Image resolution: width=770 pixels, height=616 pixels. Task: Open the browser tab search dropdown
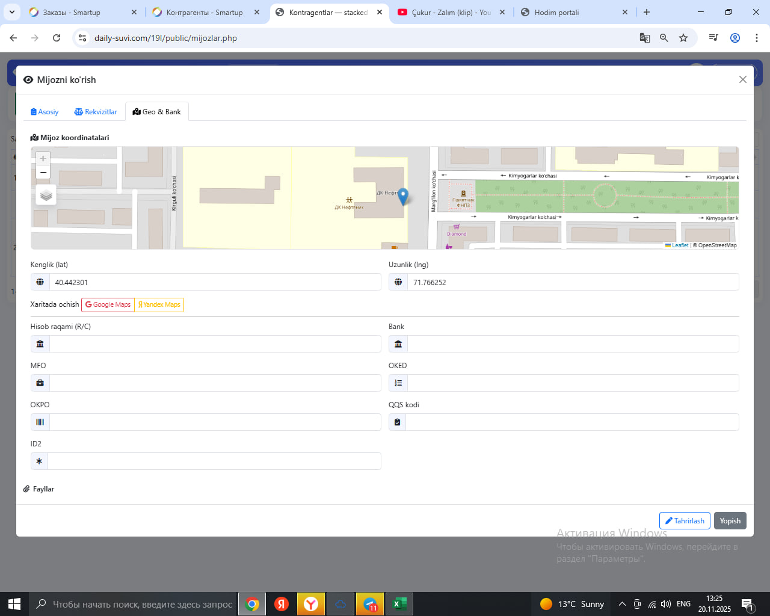coord(12,12)
